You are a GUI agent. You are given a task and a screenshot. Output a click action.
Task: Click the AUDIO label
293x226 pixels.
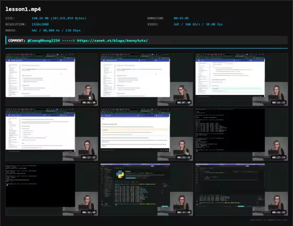11,30
